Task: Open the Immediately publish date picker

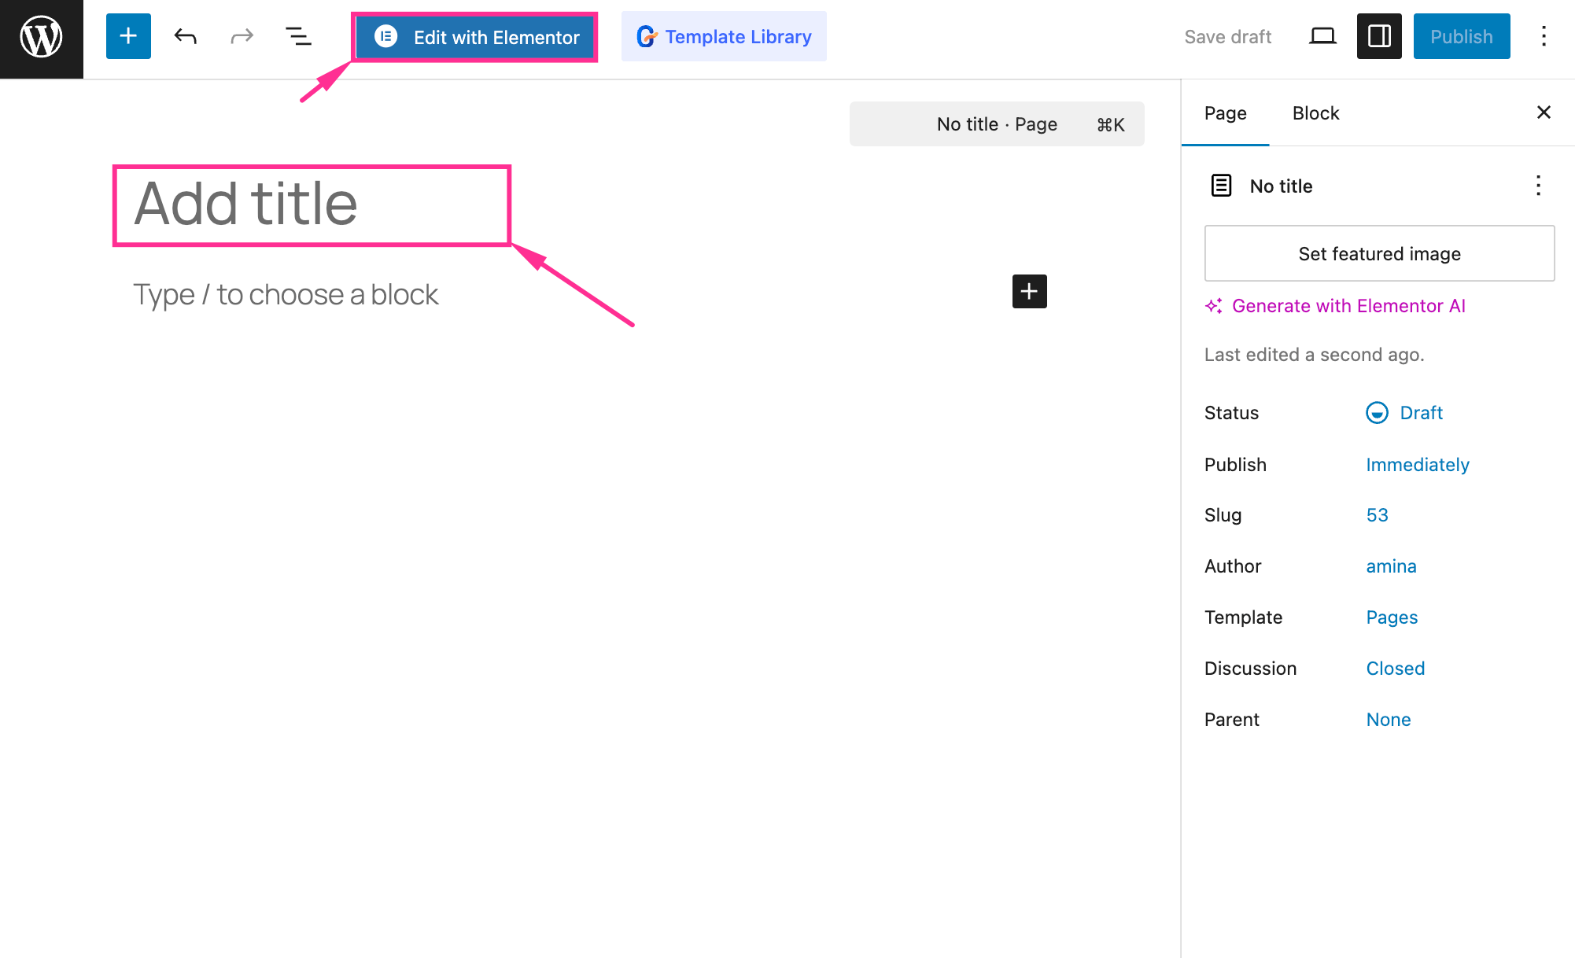Action: 1417,465
